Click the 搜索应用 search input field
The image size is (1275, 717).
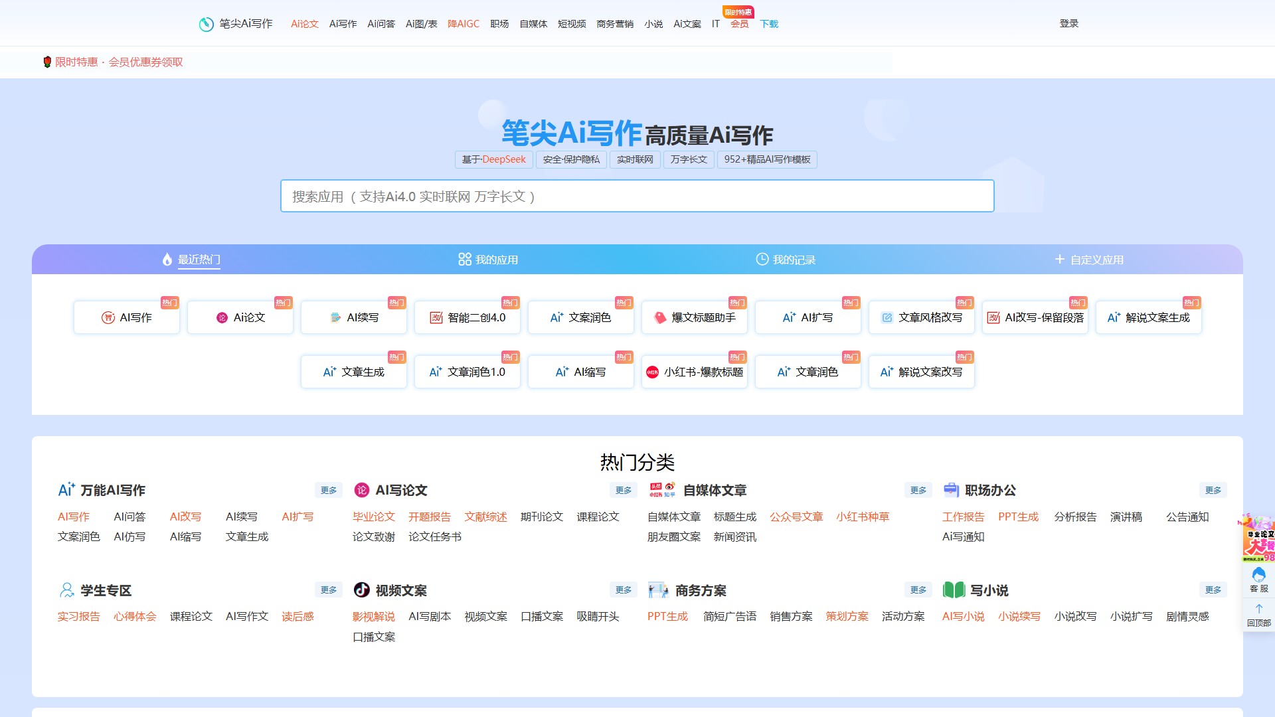click(x=637, y=196)
